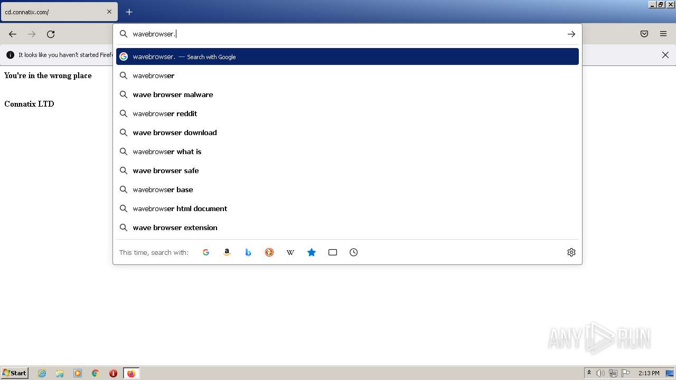Search this time with Amazon
676x380 pixels.
[227, 252]
